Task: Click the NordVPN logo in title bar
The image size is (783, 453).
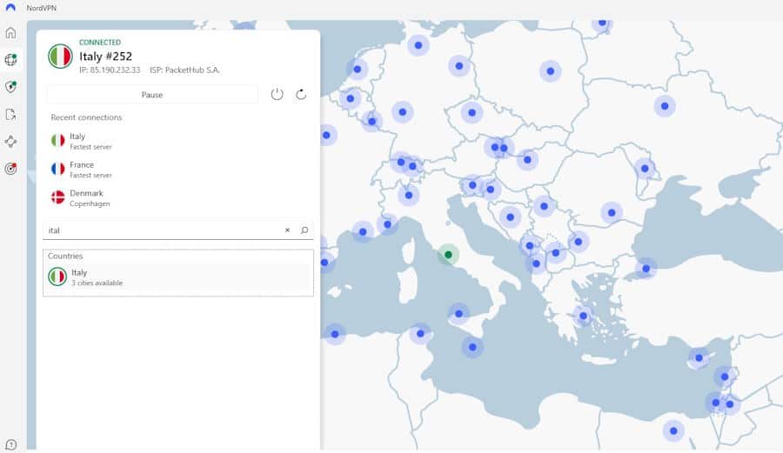Action: click(10, 8)
